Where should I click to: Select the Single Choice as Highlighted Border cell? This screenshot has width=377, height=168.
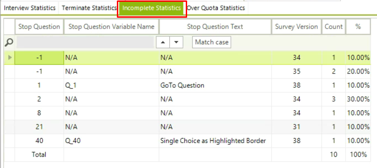215,141
